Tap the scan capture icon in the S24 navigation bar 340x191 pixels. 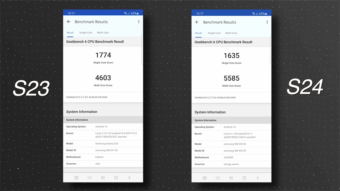[218, 178]
